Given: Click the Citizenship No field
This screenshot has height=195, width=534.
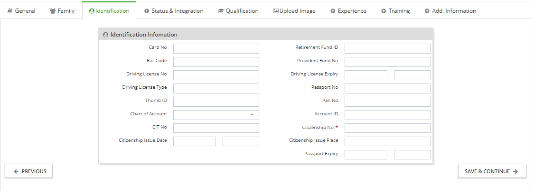Looking at the screenshot, I should 387,128.
